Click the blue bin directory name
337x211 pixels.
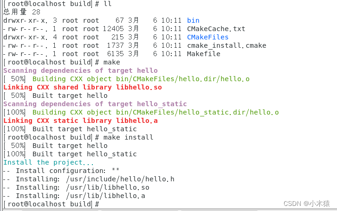[x=193, y=20]
